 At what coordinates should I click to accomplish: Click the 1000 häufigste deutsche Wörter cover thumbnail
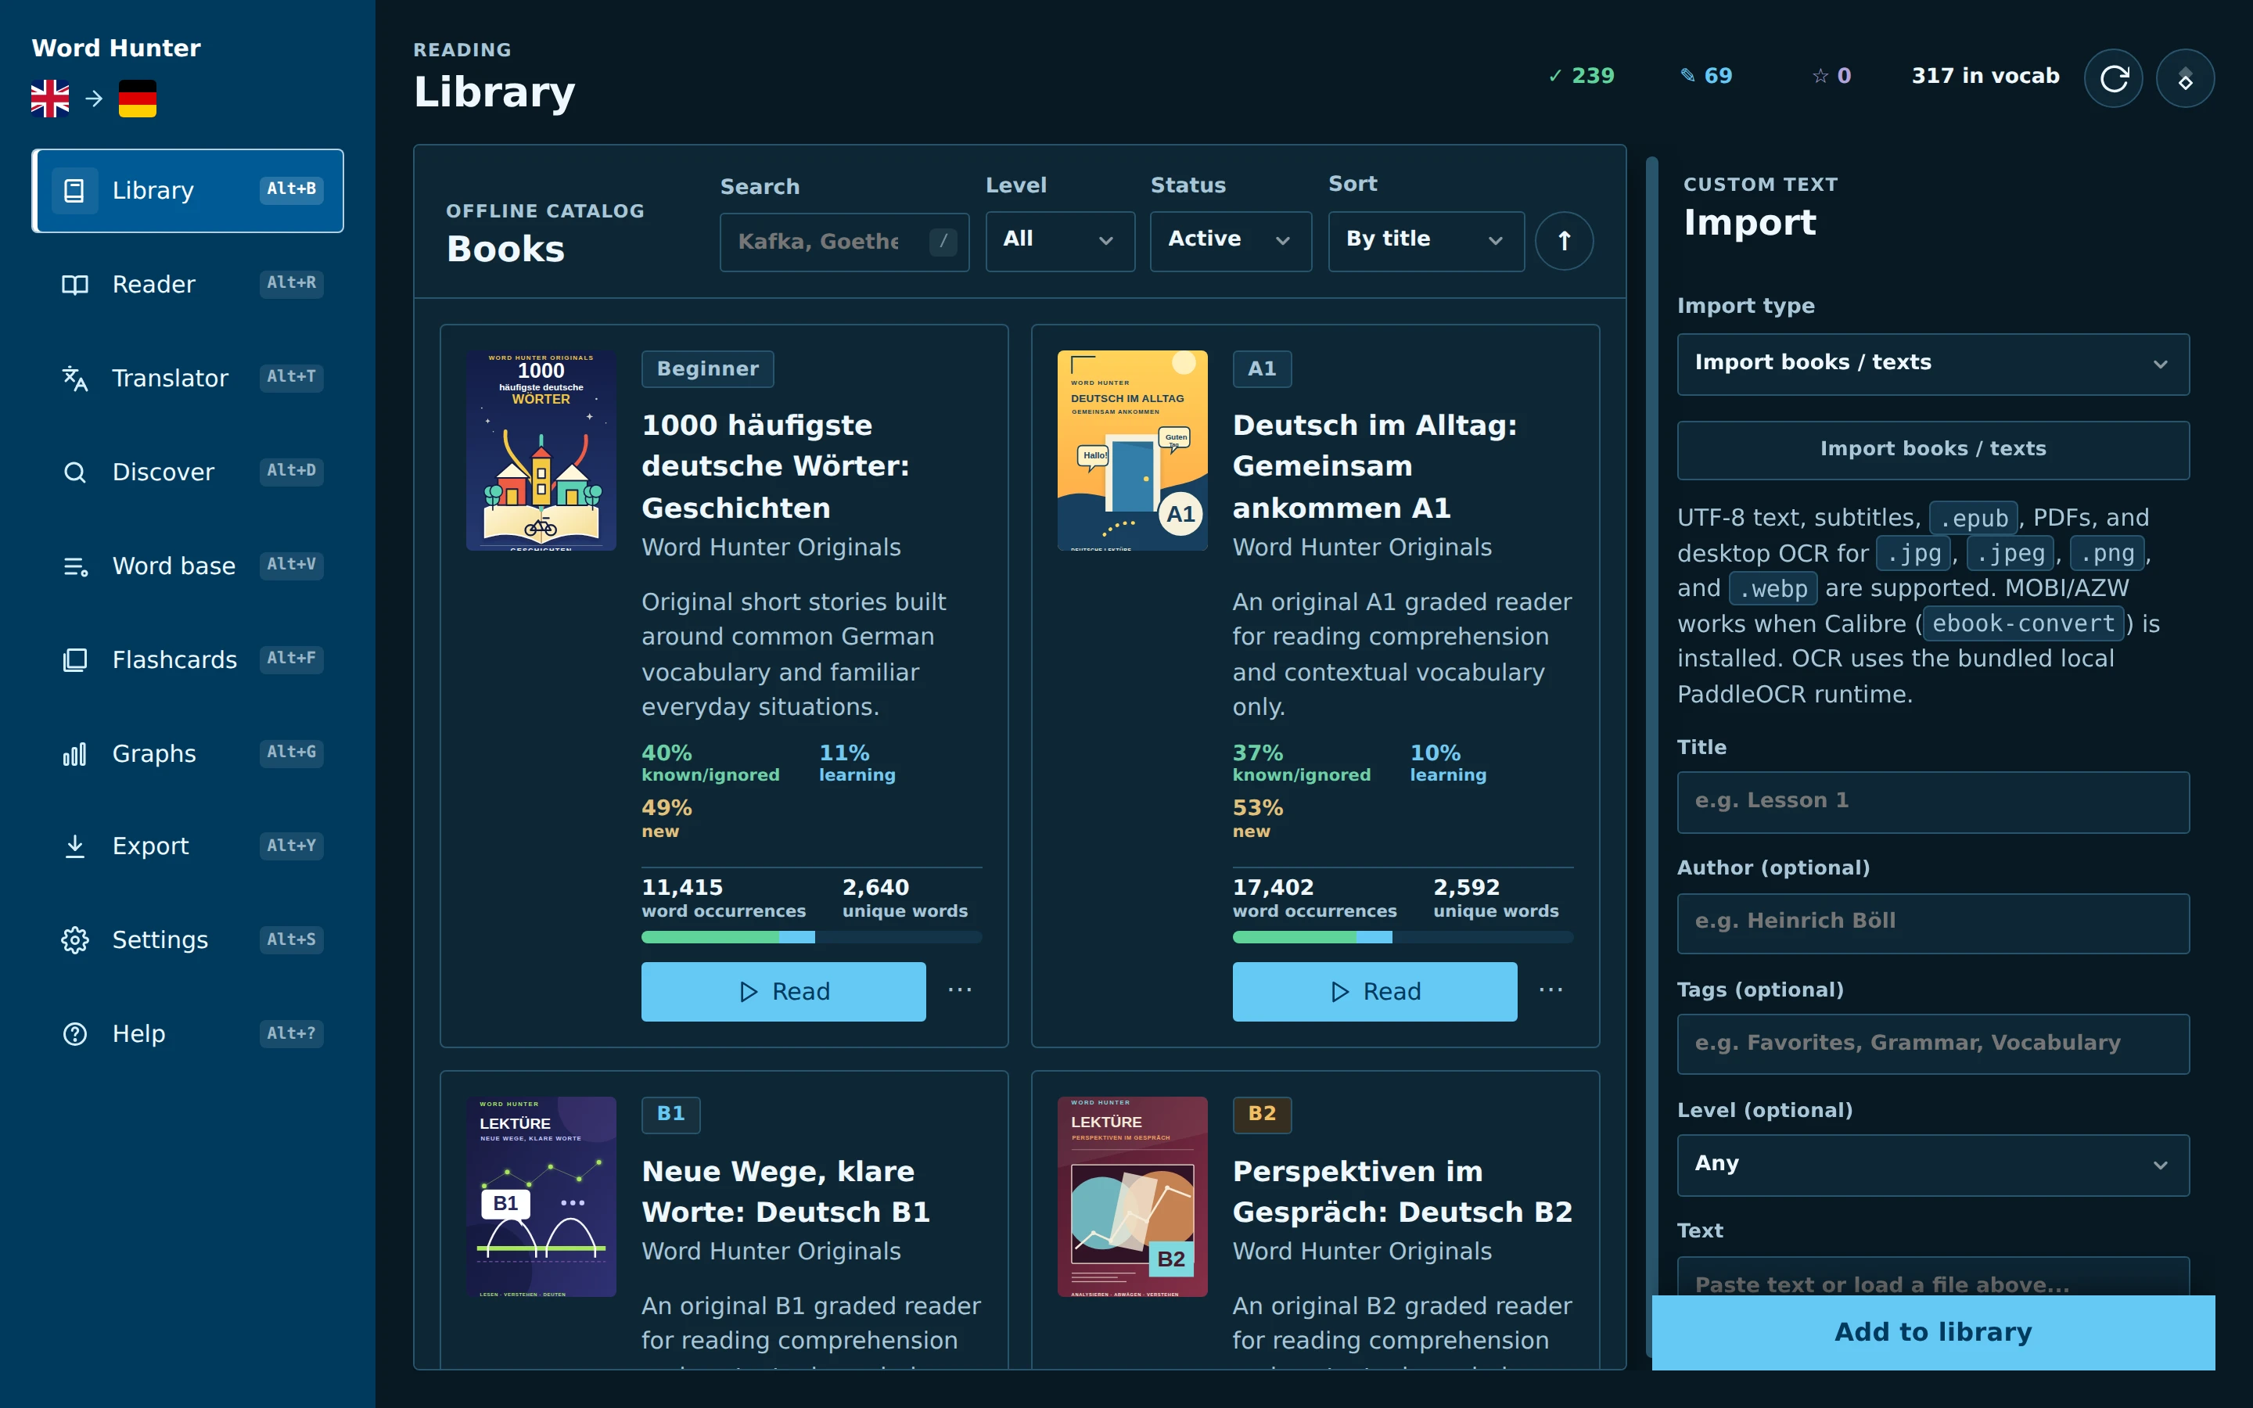click(541, 451)
